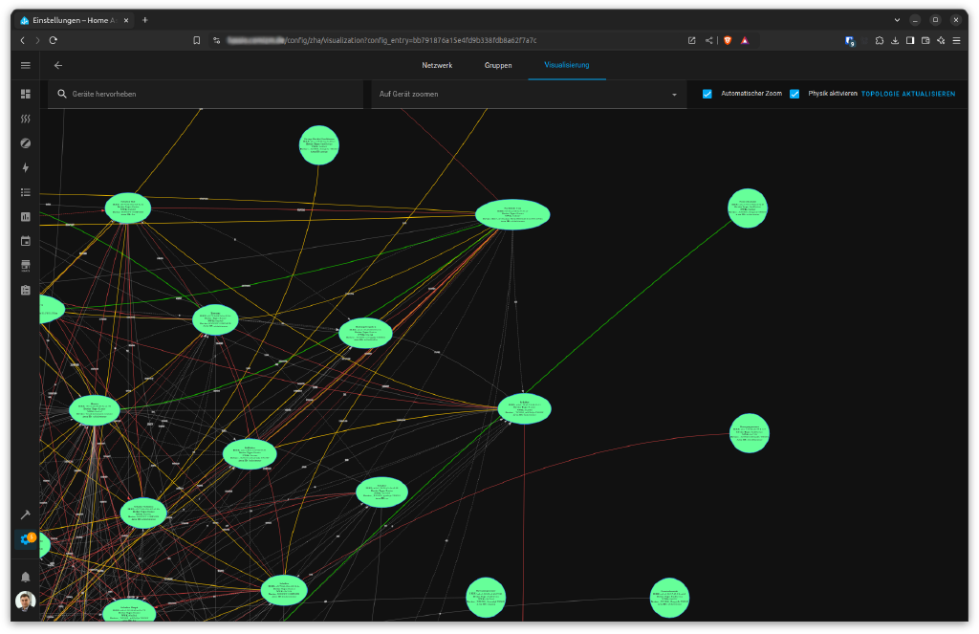
Task: Toggle the Automatischer Zoom checkbox
Action: click(x=707, y=94)
